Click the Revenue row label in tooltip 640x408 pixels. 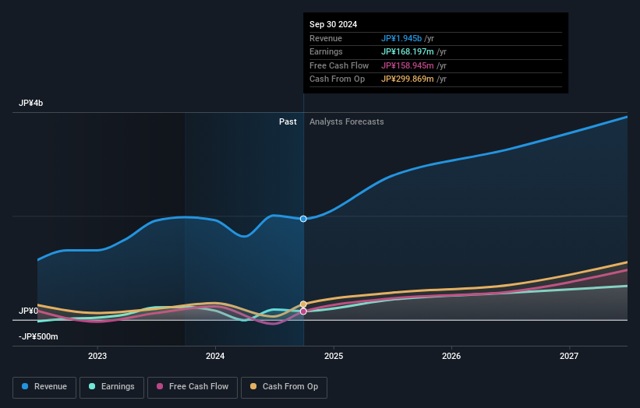[326, 38]
